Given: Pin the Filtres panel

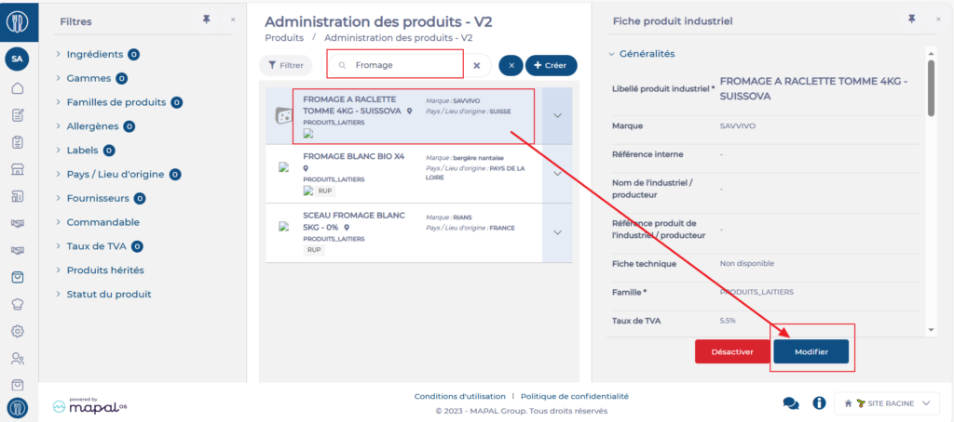Looking at the screenshot, I should pos(206,20).
